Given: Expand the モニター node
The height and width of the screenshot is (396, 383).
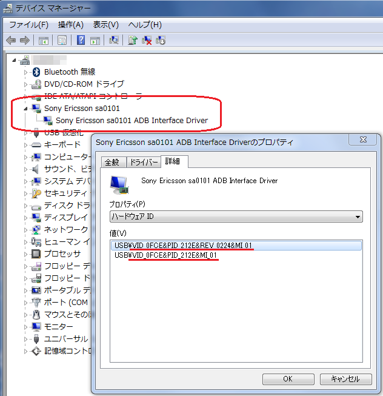Looking at the screenshot, I should [x=25, y=327].
